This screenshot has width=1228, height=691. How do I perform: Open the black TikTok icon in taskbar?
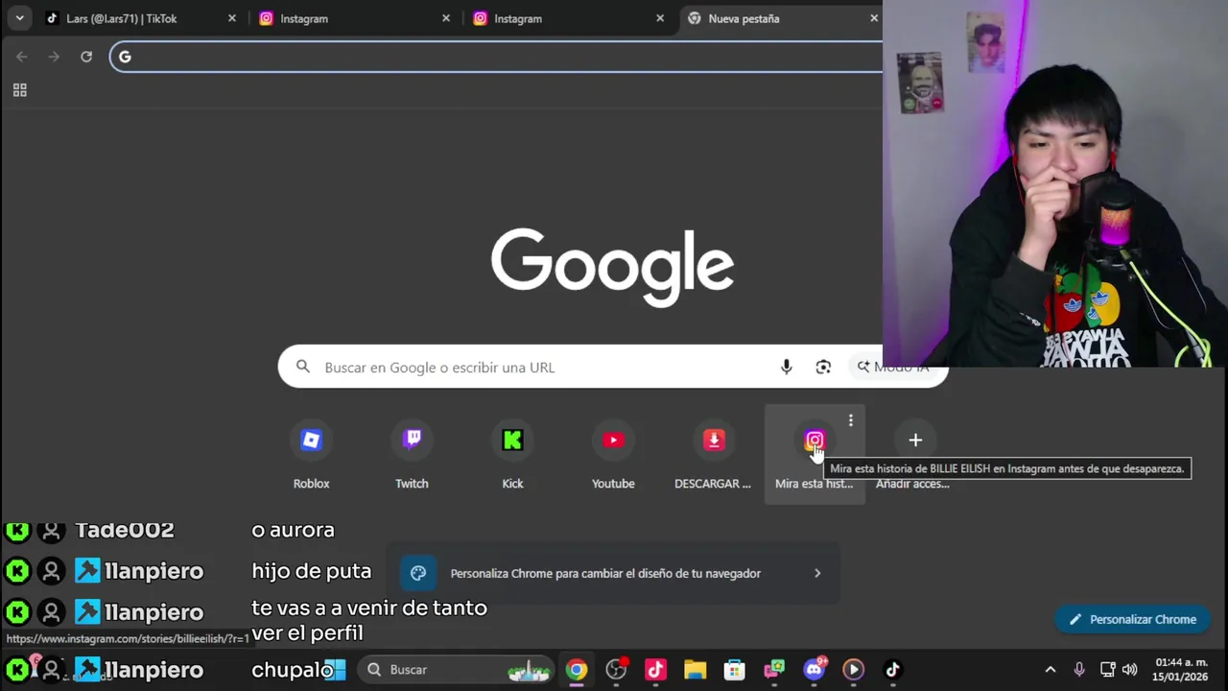pyautogui.click(x=892, y=670)
